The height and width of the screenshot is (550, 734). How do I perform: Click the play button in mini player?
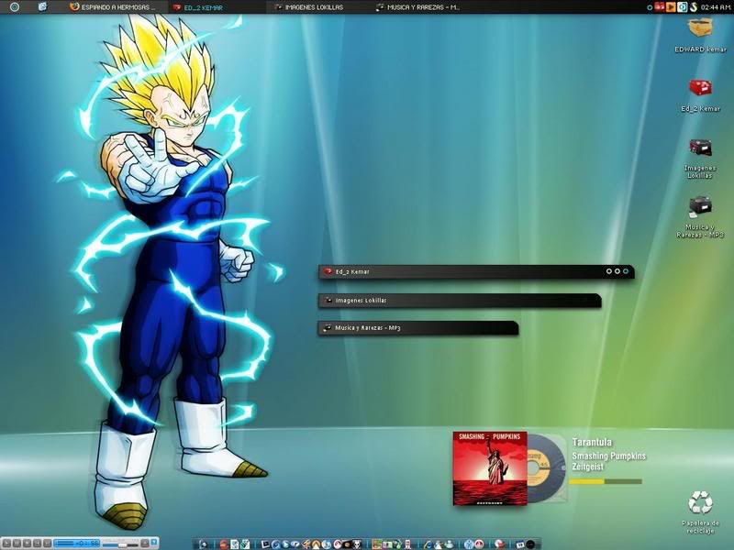6,544
